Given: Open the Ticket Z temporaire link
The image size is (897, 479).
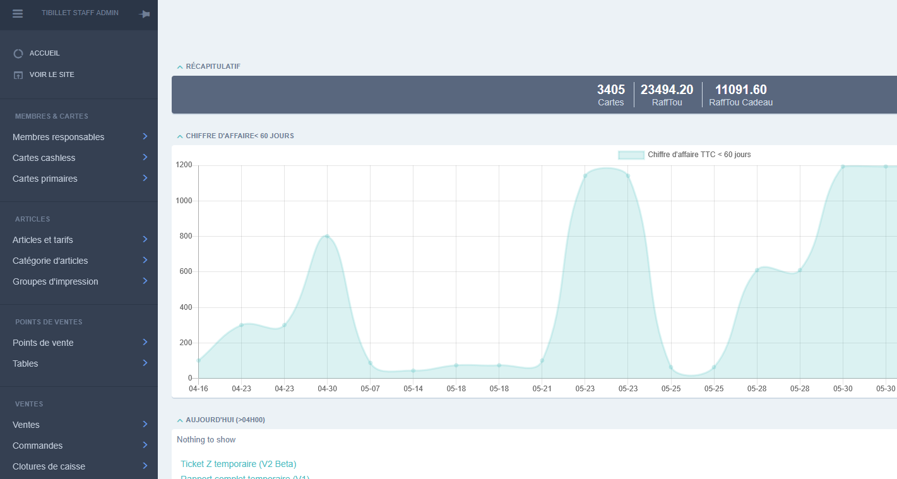Looking at the screenshot, I should [x=238, y=464].
